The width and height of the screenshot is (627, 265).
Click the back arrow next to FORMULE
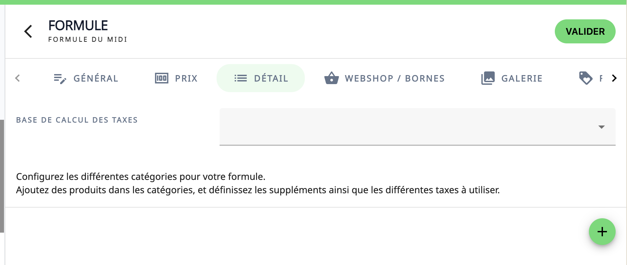pyautogui.click(x=28, y=31)
